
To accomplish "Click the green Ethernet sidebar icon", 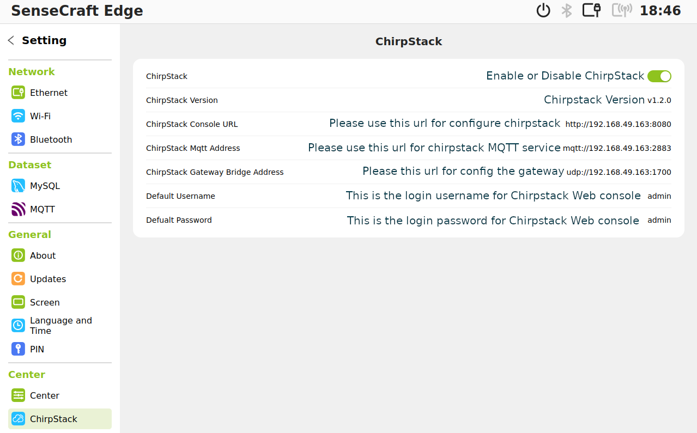I will point(18,93).
